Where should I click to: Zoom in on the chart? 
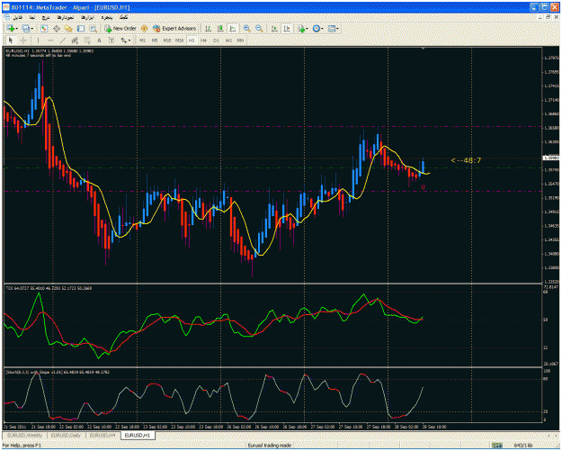[246, 28]
